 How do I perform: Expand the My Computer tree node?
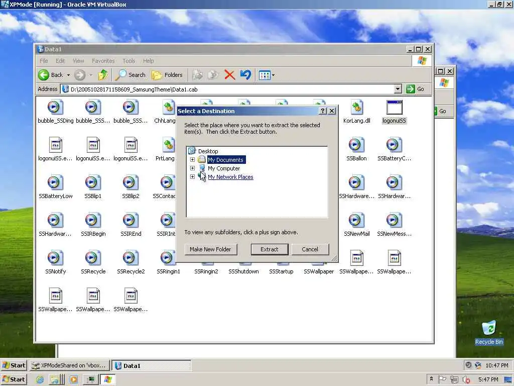coord(192,168)
